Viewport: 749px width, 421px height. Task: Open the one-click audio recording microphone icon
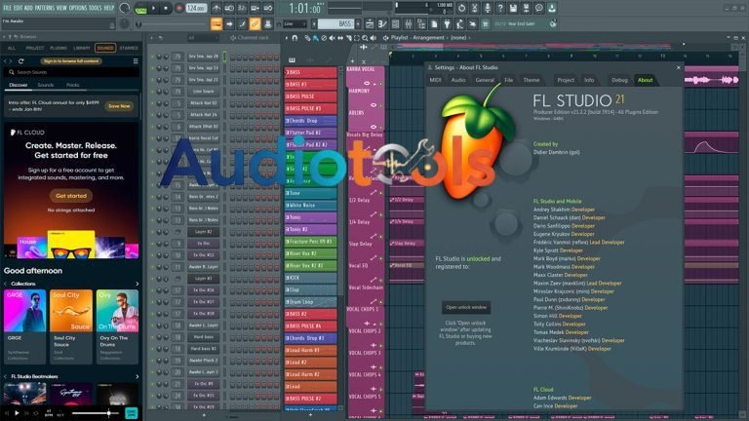[x=488, y=8]
